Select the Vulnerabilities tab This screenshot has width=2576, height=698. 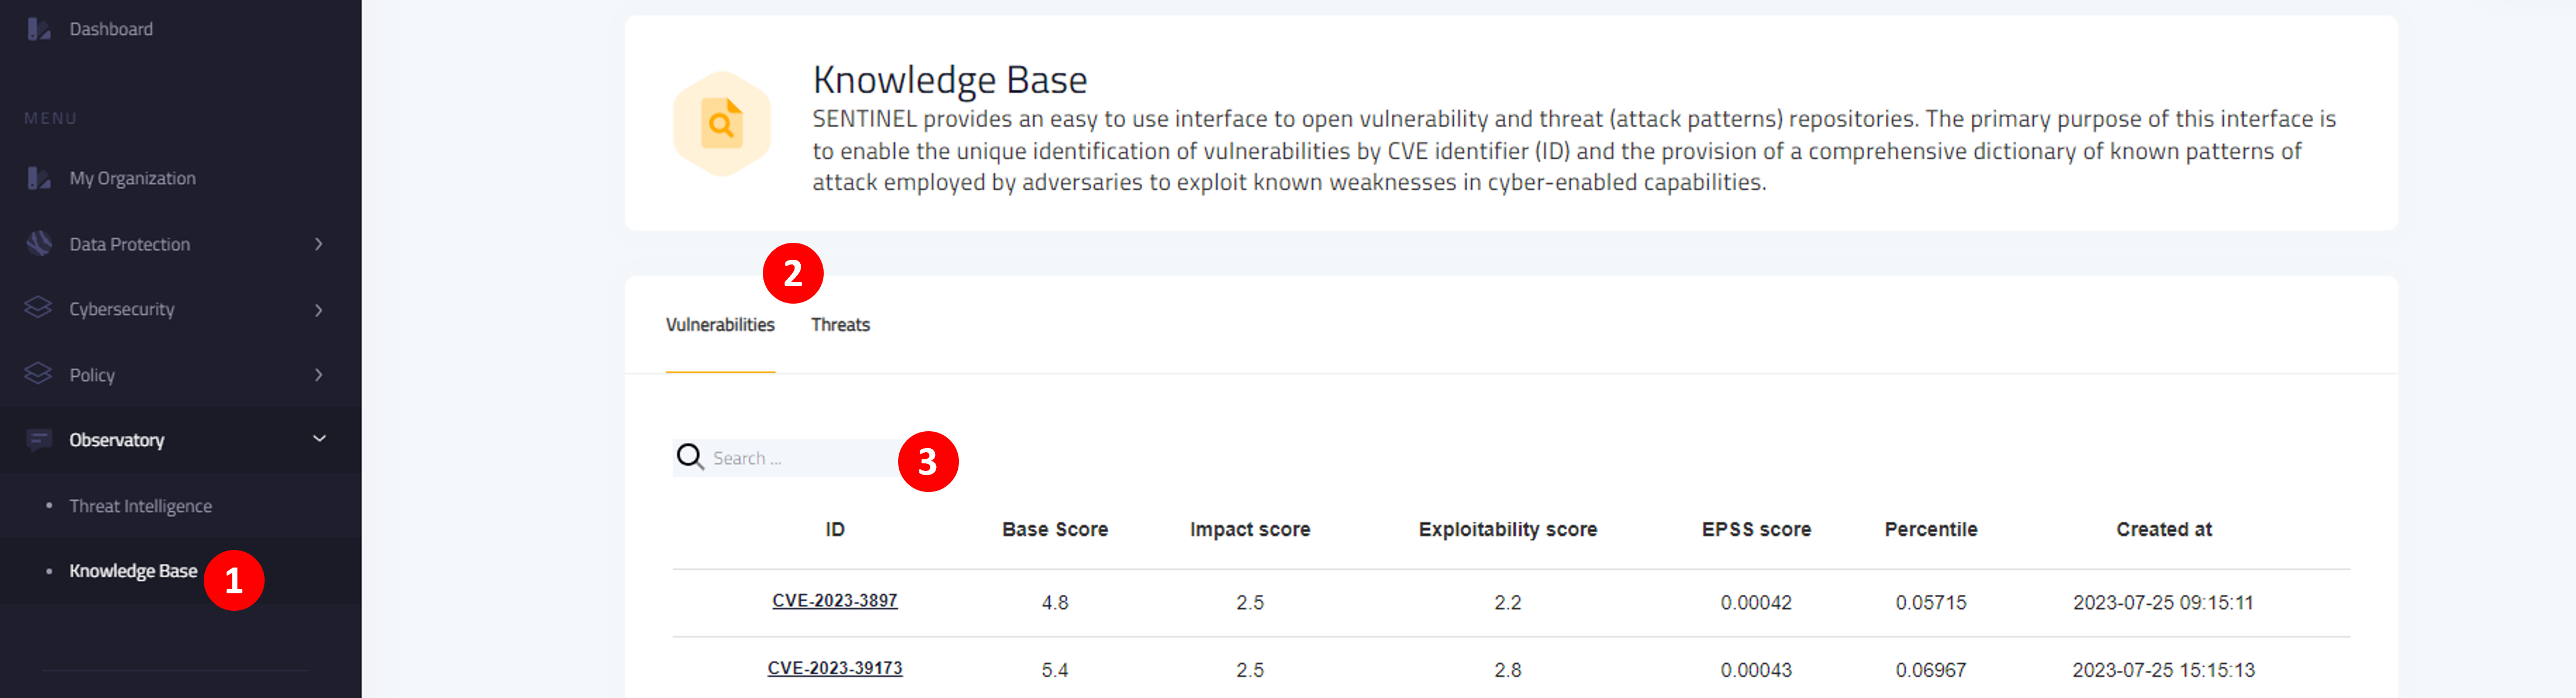point(720,325)
